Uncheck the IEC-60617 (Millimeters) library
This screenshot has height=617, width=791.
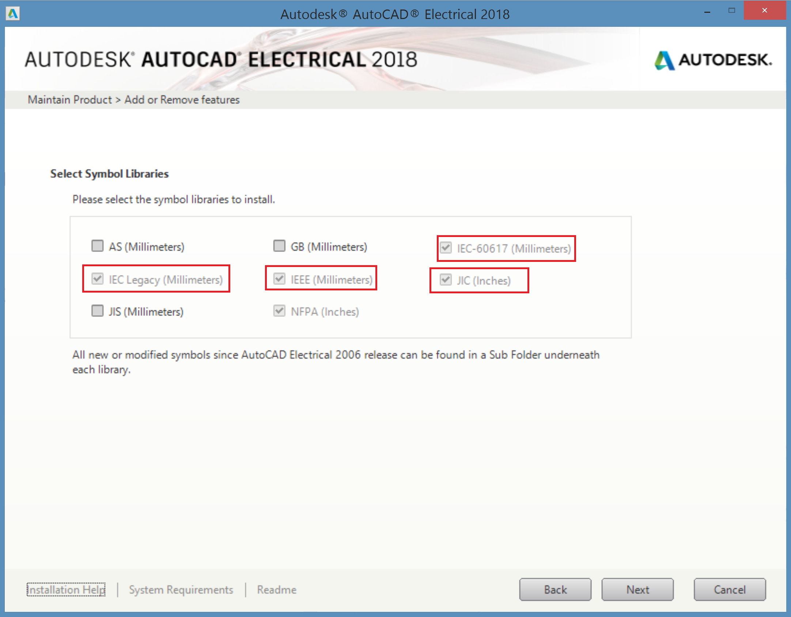pyautogui.click(x=446, y=248)
